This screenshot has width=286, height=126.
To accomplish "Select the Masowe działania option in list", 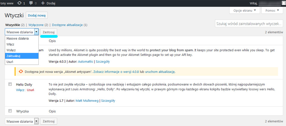I will click(x=22, y=38).
